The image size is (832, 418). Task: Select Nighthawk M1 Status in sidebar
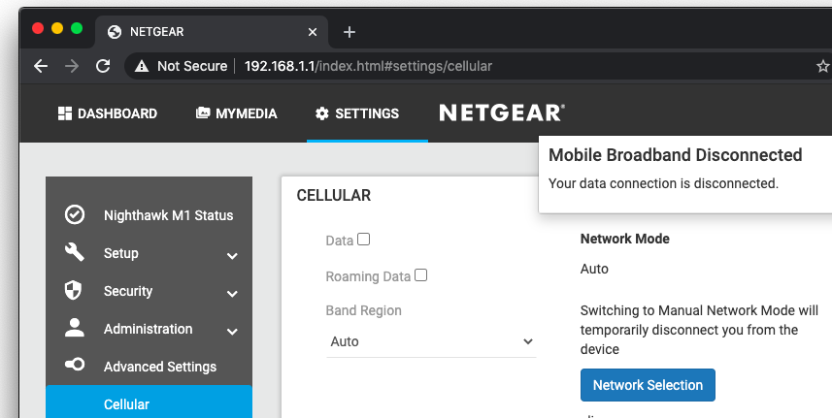[x=150, y=215]
